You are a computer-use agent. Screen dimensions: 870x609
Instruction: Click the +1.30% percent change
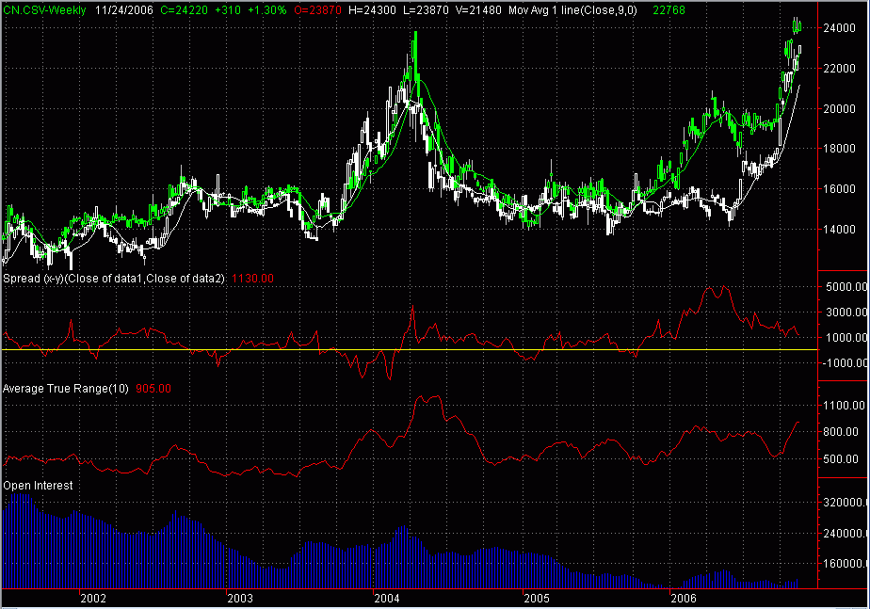(x=266, y=10)
